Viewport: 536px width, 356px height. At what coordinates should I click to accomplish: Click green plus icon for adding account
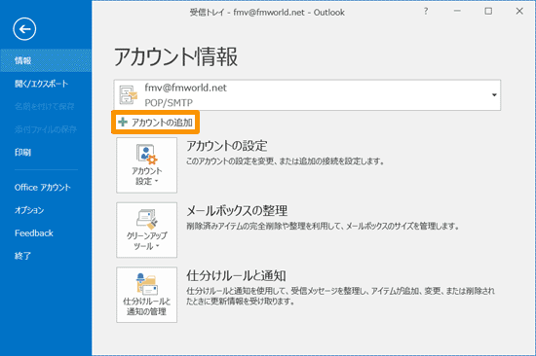pos(123,122)
